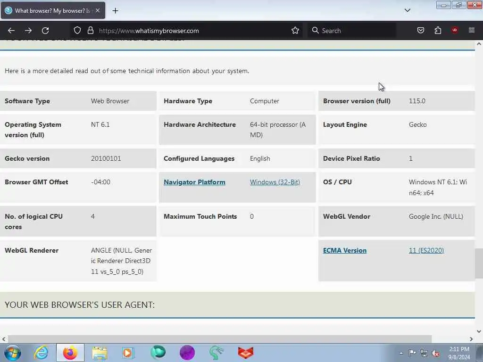Open the Firefox application hamburger menu

472,30
